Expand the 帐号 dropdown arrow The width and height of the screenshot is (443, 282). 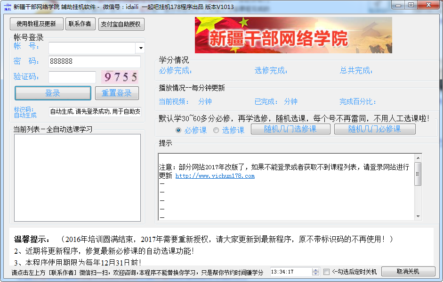[x=140, y=48]
